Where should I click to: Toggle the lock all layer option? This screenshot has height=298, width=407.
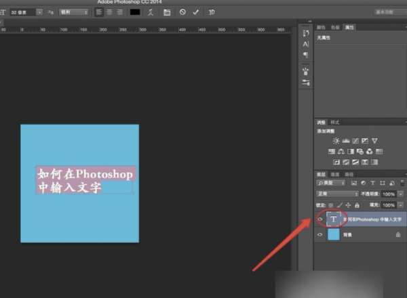click(357, 204)
